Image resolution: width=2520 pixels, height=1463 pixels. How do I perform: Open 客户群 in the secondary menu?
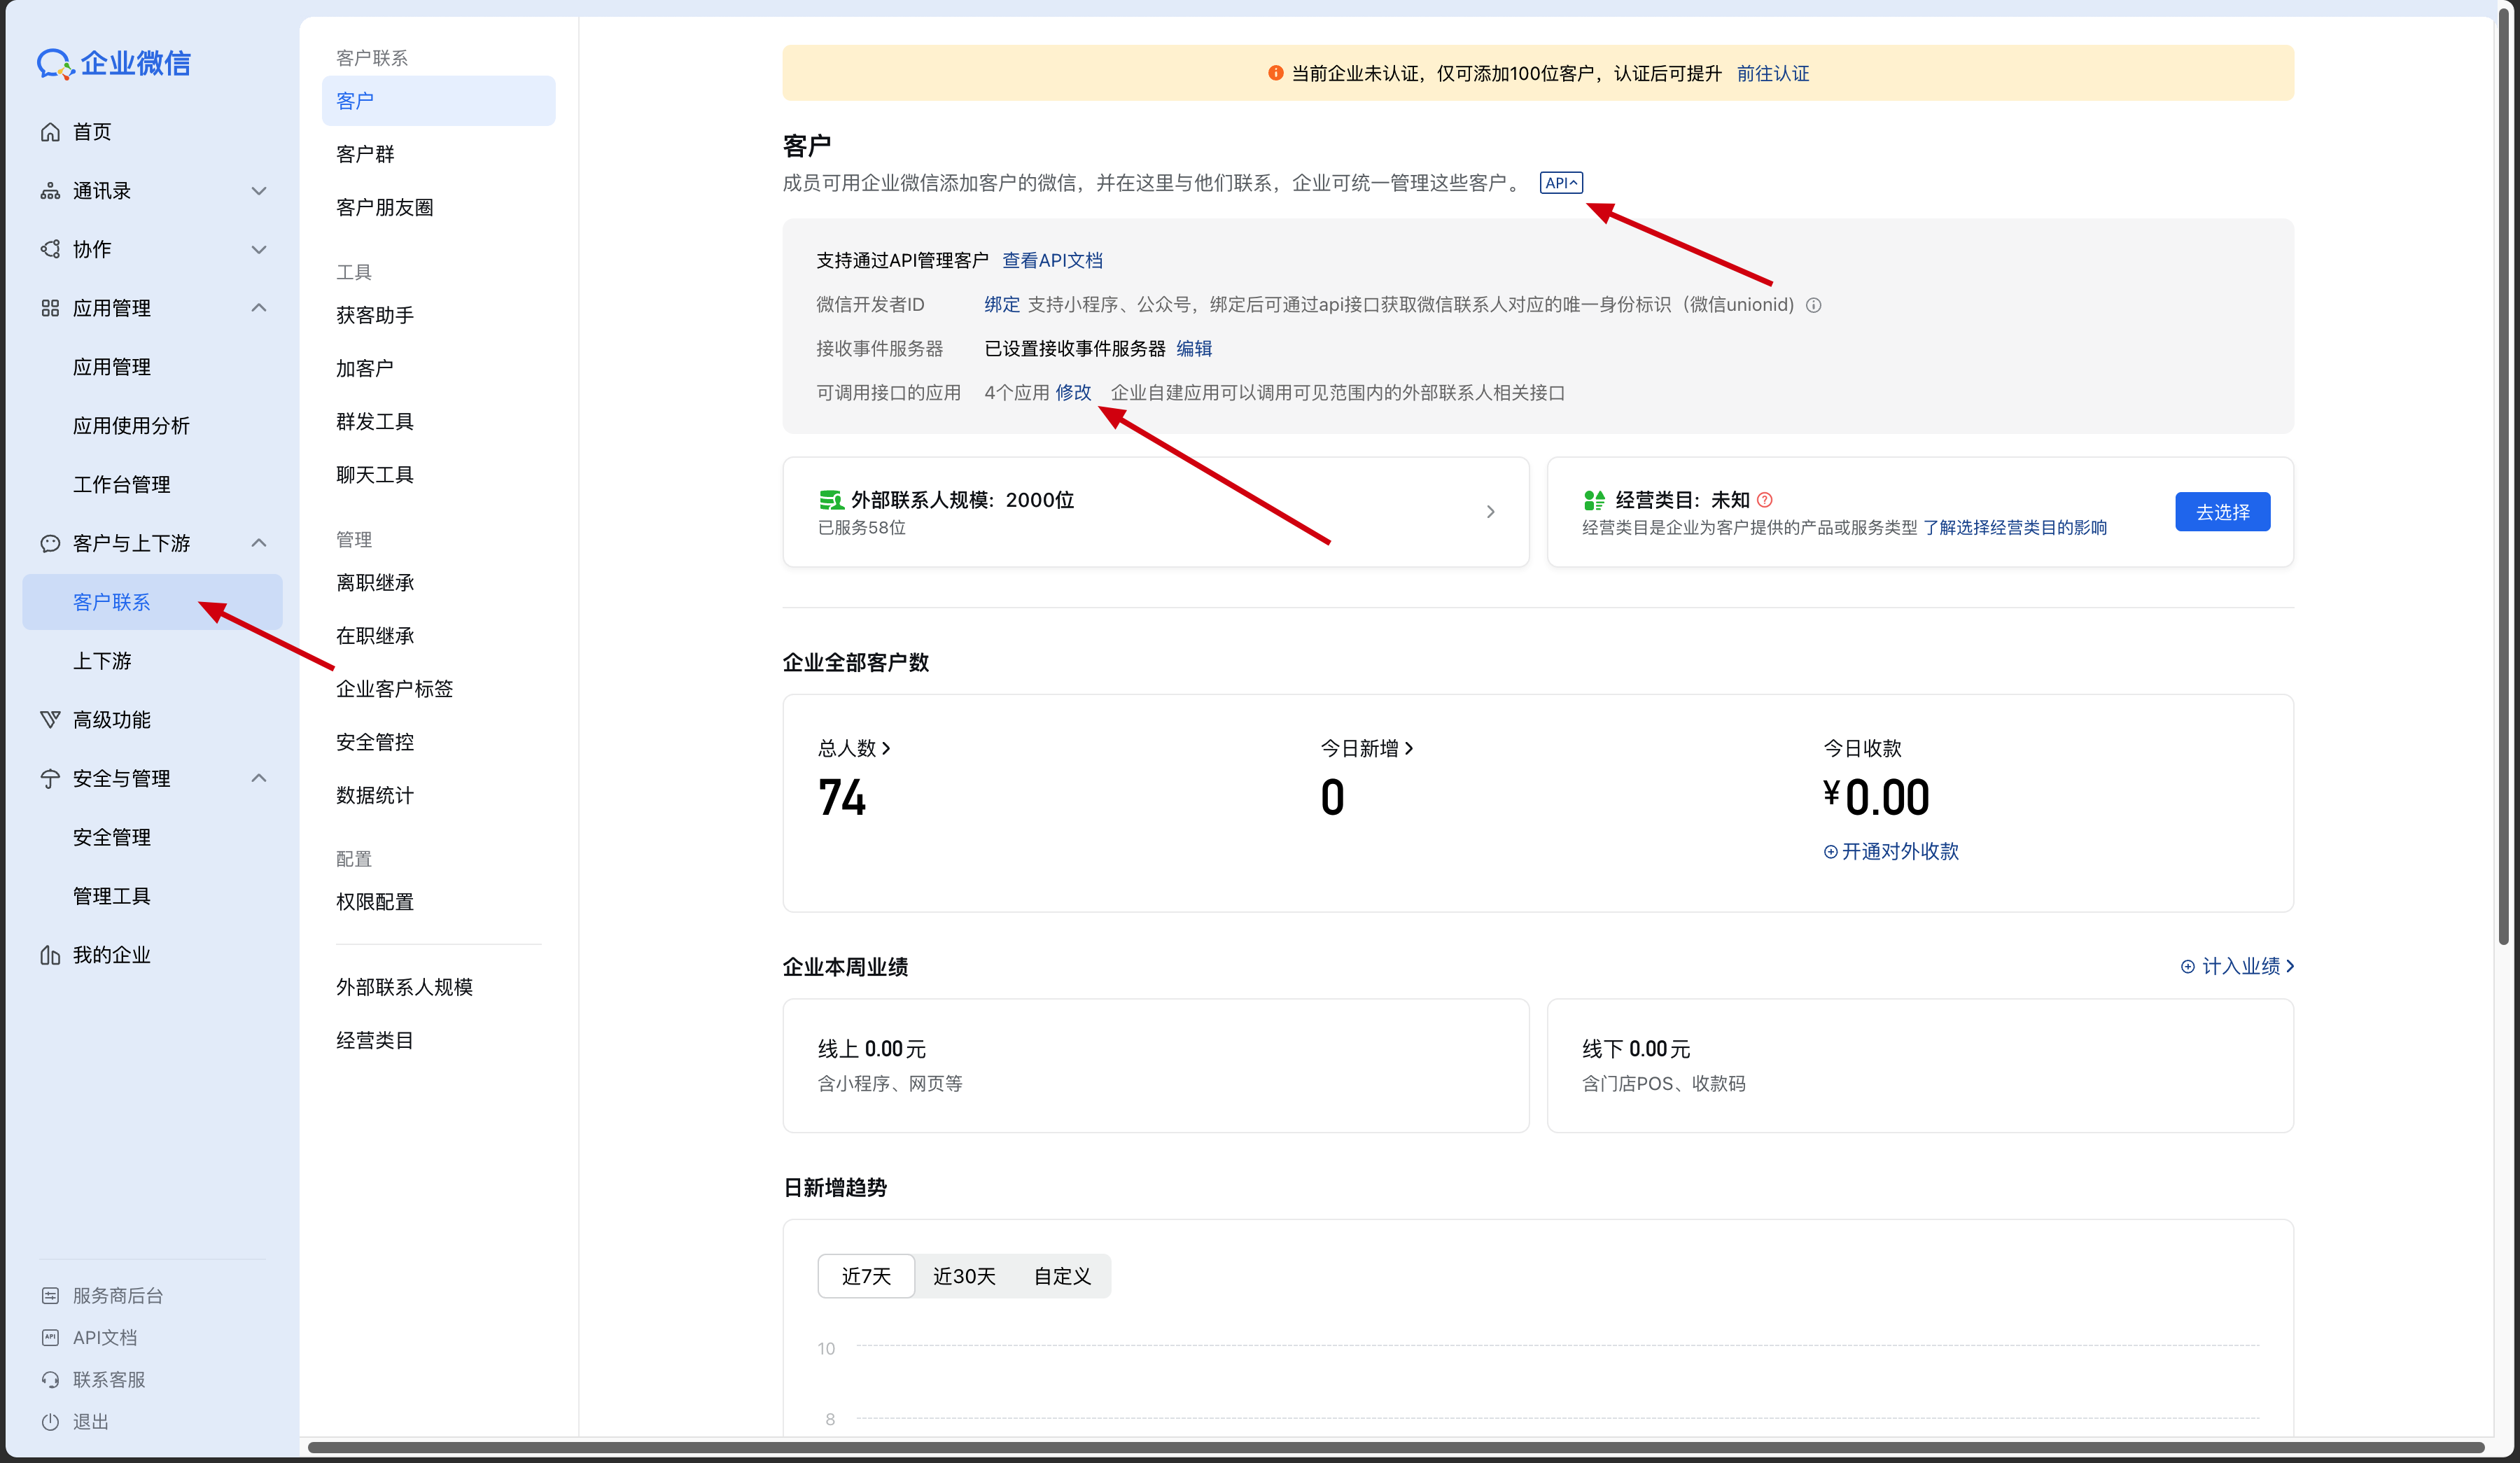(365, 154)
